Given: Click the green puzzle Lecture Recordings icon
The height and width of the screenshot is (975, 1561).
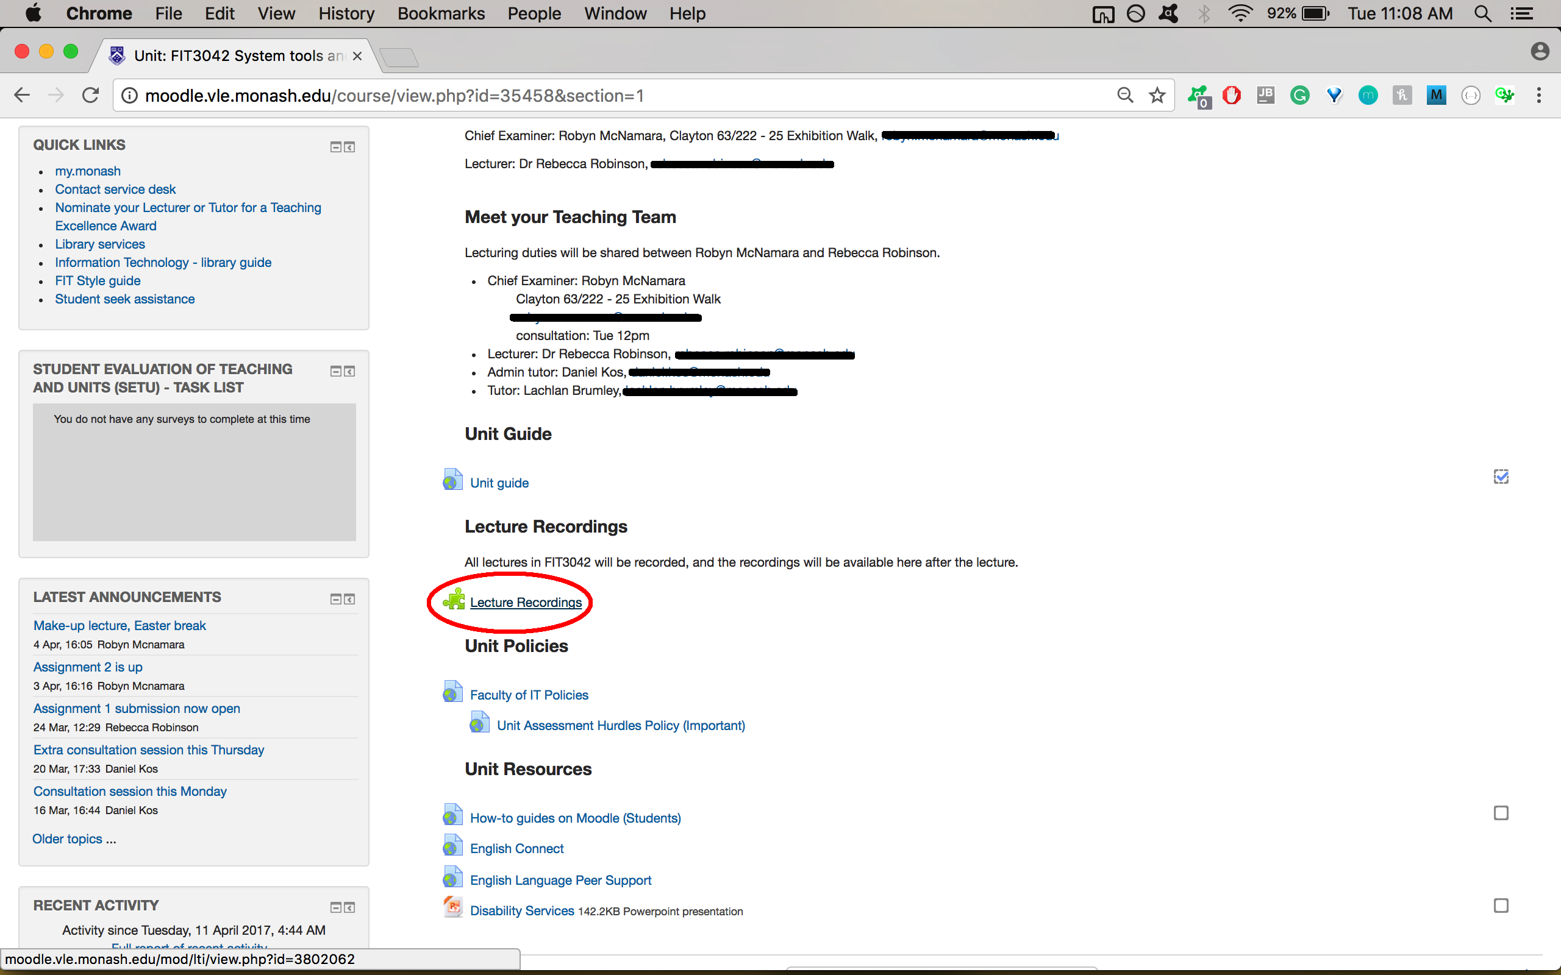Looking at the screenshot, I should 454,600.
